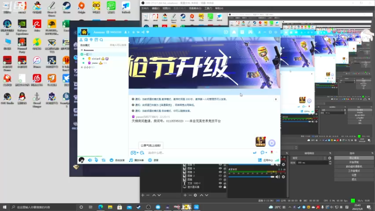Open the game controller icon in the YY header

point(250,32)
